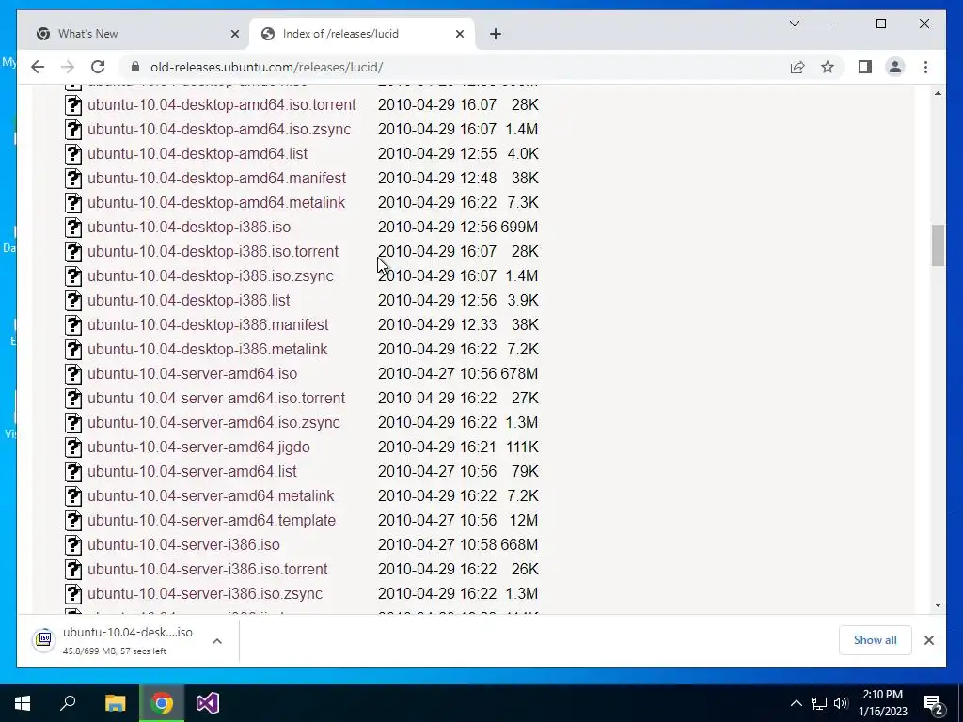The height and width of the screenshot is (722, 963).
Task: Click the network icon in system tray
Action: coord(819,703)
